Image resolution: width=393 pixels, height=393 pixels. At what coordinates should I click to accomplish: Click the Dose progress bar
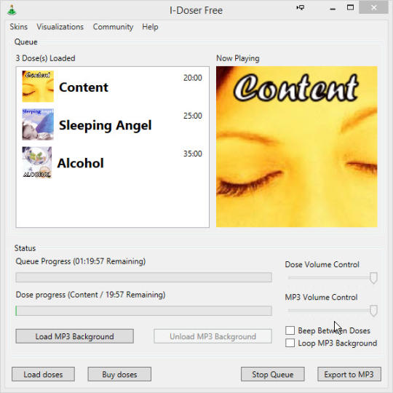(x=143, y=311)
